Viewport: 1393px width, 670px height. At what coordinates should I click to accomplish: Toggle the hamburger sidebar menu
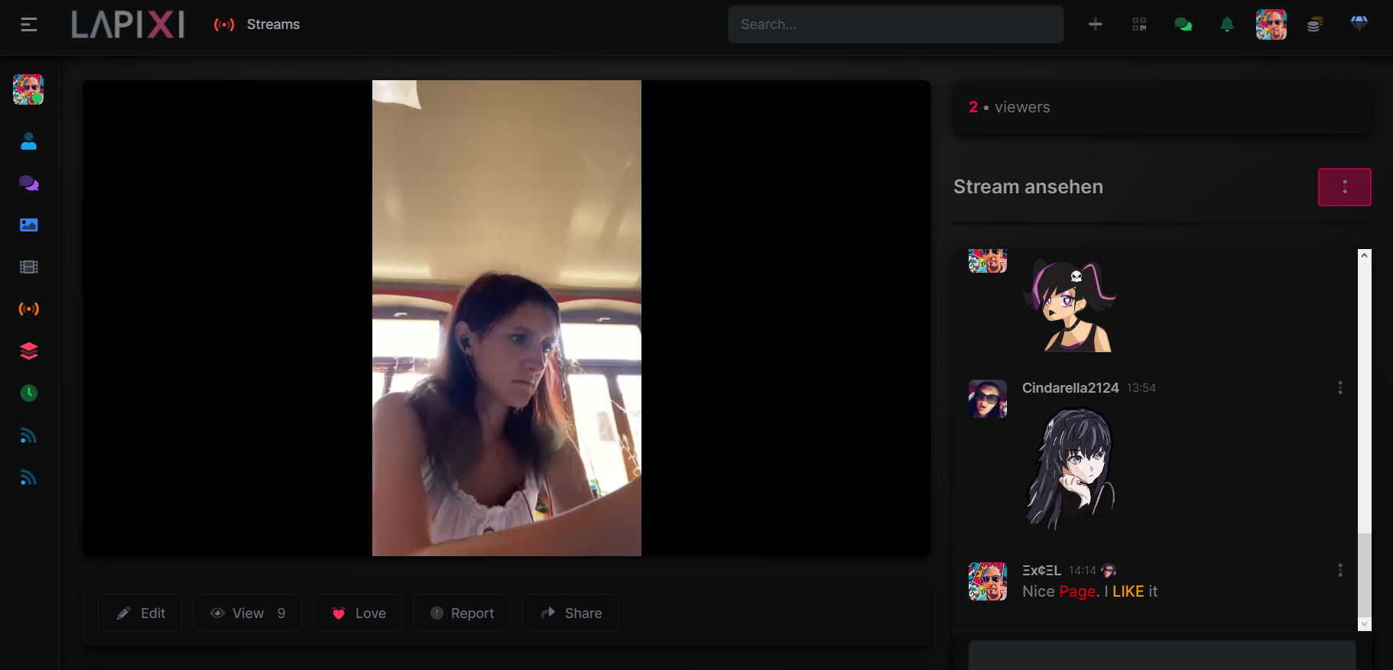[x=29, y=24]
